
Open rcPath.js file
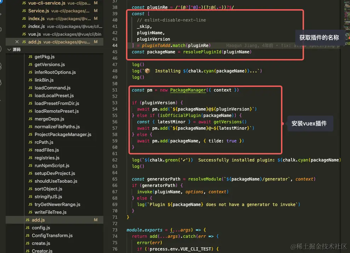pyautogui.click(x=44, y=142)
